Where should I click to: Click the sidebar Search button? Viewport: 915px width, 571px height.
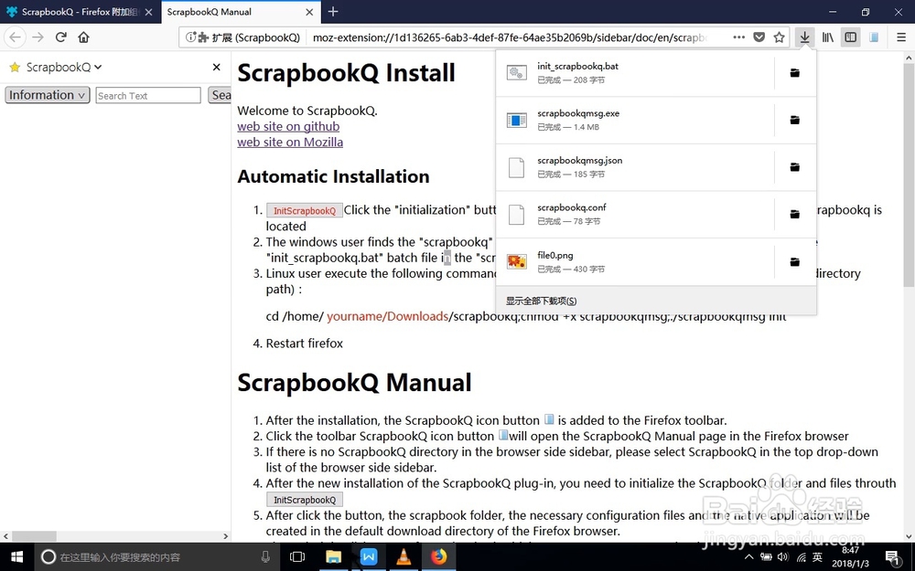[x=220, y=95]
